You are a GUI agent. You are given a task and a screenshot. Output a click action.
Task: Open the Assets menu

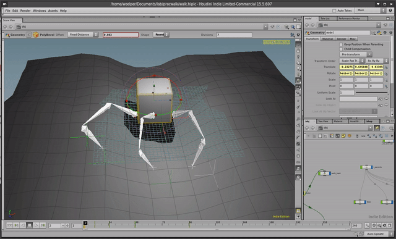(53, 10)
